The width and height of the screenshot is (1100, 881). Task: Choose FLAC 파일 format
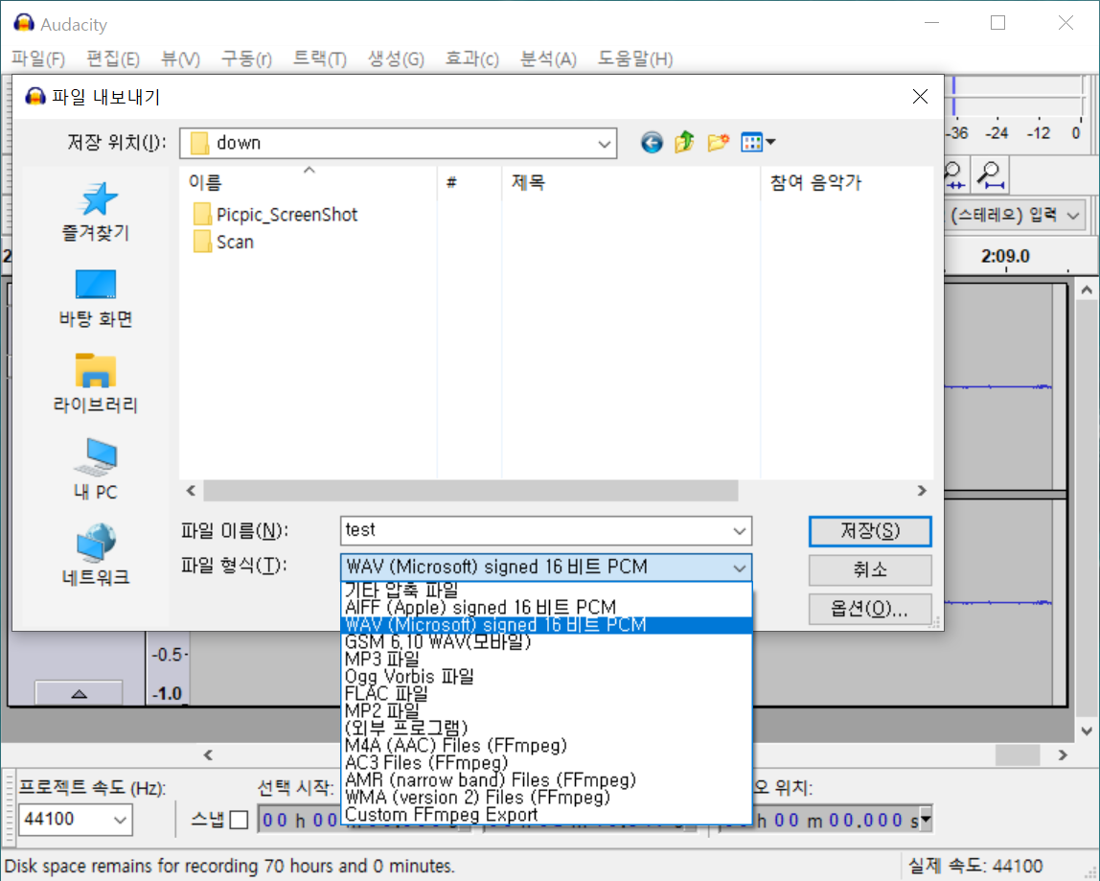pos(546,693)
